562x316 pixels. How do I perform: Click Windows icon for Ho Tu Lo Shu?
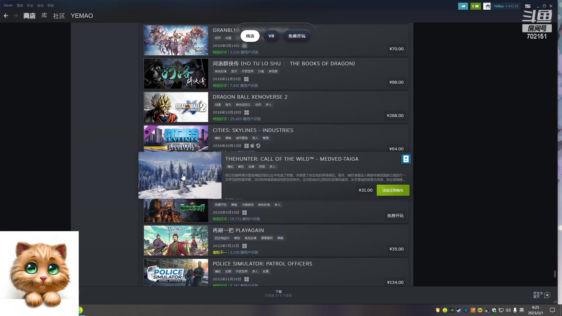coord(246,79)
